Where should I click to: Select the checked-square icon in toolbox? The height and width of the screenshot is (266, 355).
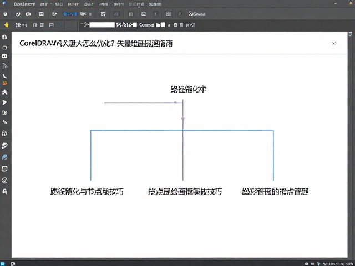click(x=4, y=112)
